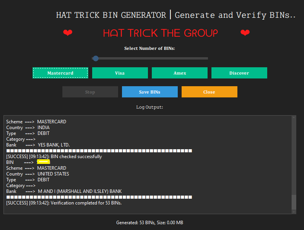Select the Visa card type button
The image size is (304, 230).
tap(120, 73)
